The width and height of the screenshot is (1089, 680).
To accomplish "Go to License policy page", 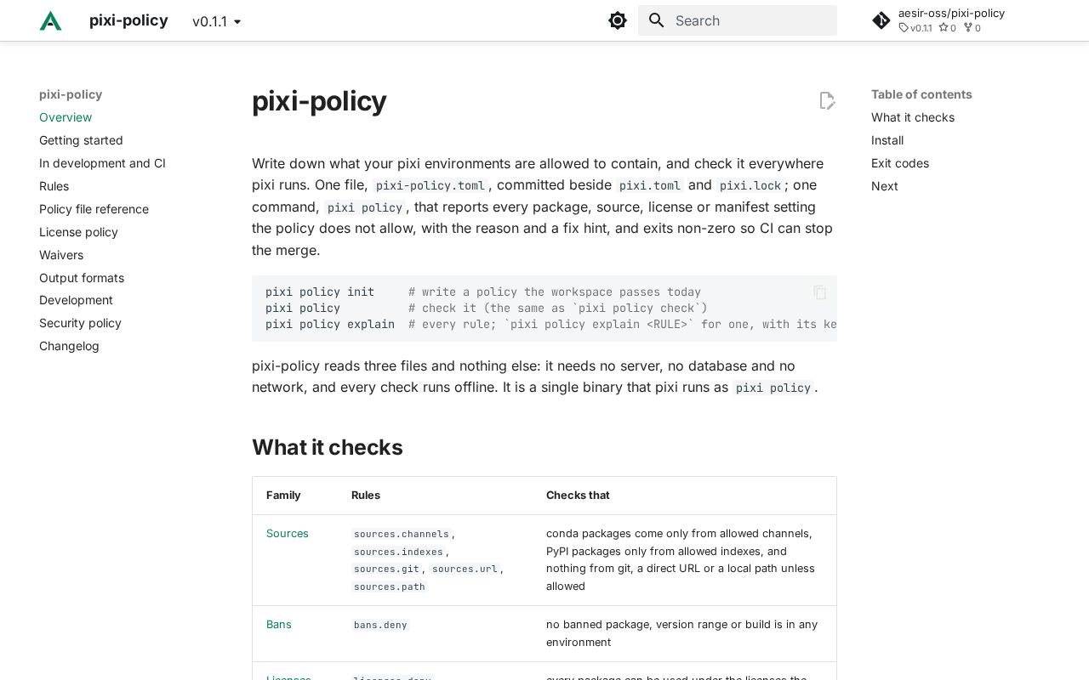I will click(x=78, y=232).
